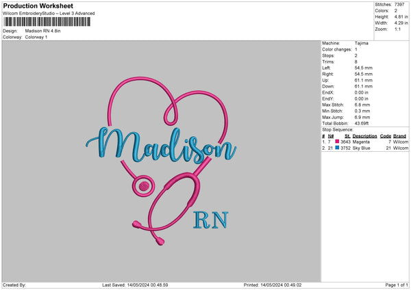
Task: Click stitch count '3643' in stop sequence
Action: (x=345, y=142)
